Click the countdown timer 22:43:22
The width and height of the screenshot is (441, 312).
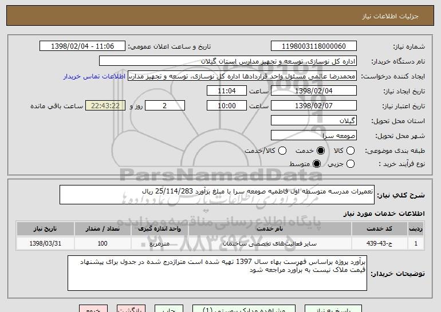coord(105,106)
